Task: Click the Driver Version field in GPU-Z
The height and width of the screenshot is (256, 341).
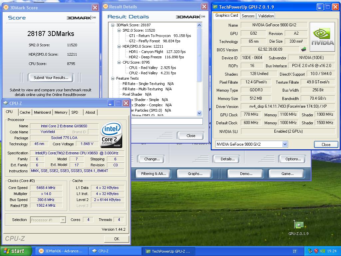Action: click(288, 106)
